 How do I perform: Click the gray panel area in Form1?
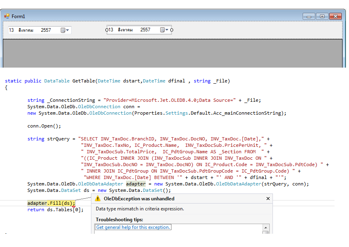tap(173, 52)
